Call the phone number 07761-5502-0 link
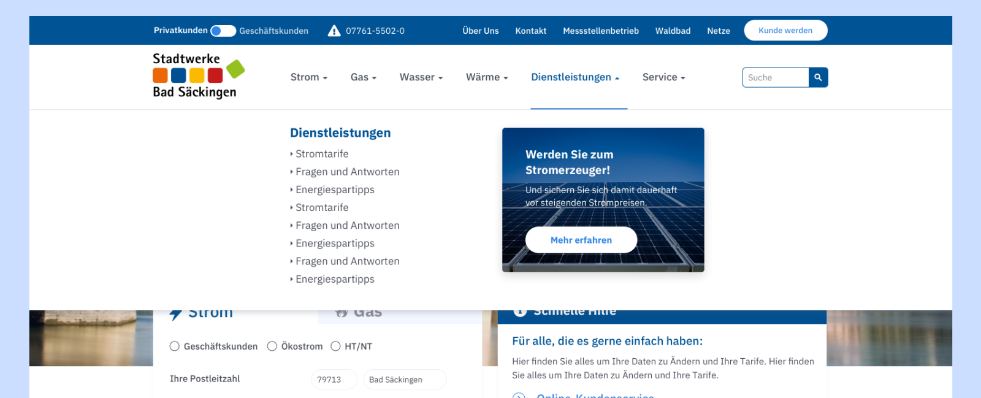Viewport: 981px width, 398px height. coord(375,31)
